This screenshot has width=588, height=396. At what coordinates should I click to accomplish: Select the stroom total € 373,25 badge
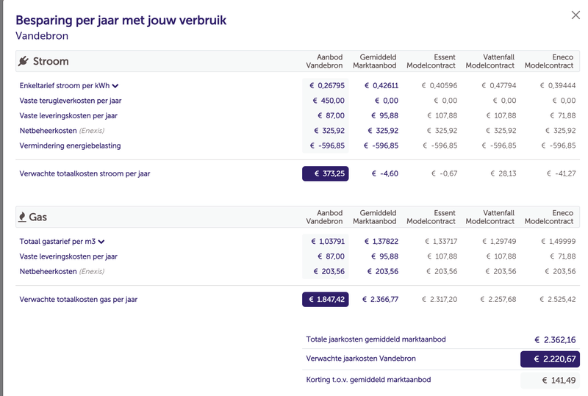[x=325, y=174]
